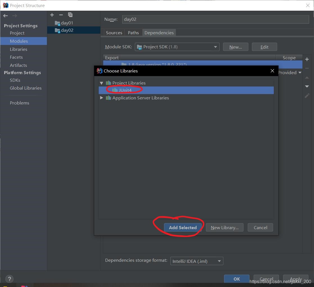This screenshot has height=287, width=314.
Task: Open Facets settings section
Action: pos(16,57)
